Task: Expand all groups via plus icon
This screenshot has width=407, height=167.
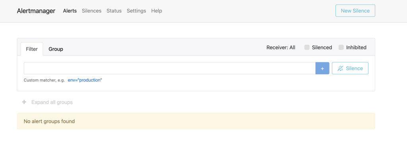Action: [24, 102]
